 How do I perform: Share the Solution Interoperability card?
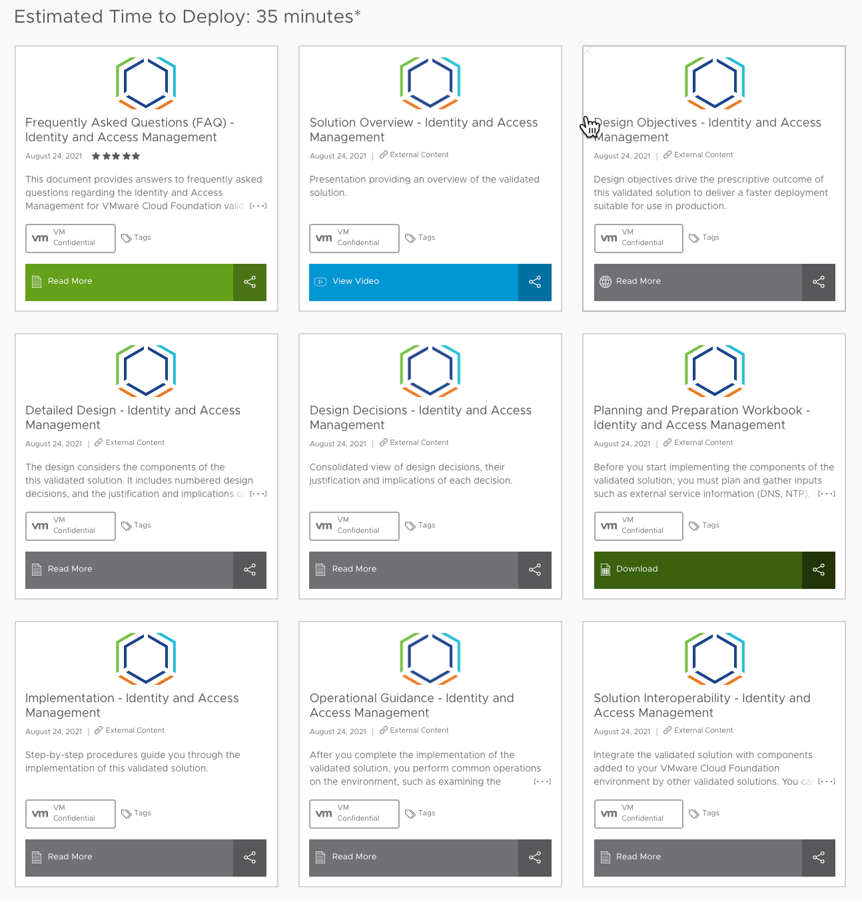[818, 857]
